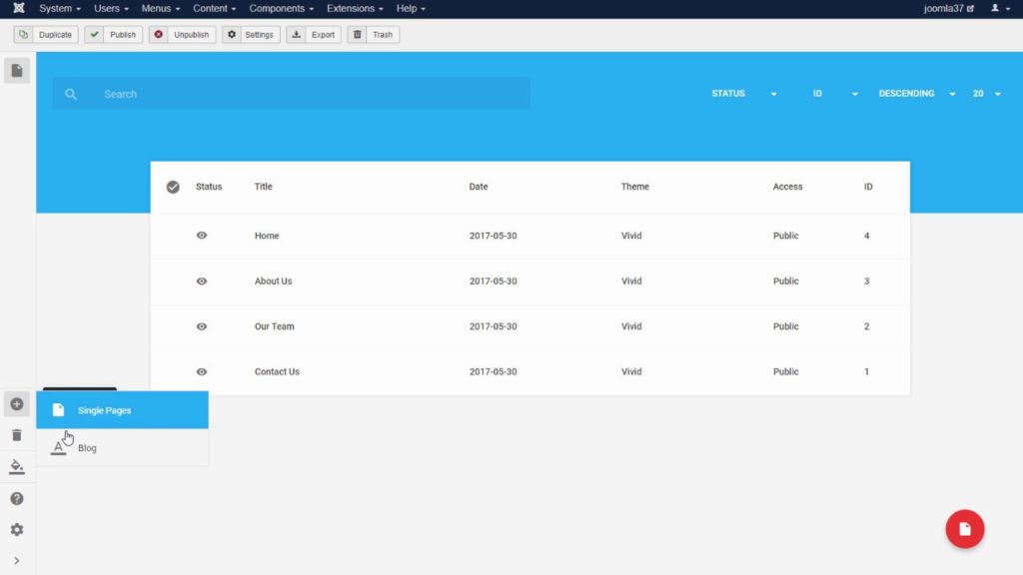Open the STATUS filter dropdown
The height and width of the screenshot is (575, 1023).
pos(743,94)
